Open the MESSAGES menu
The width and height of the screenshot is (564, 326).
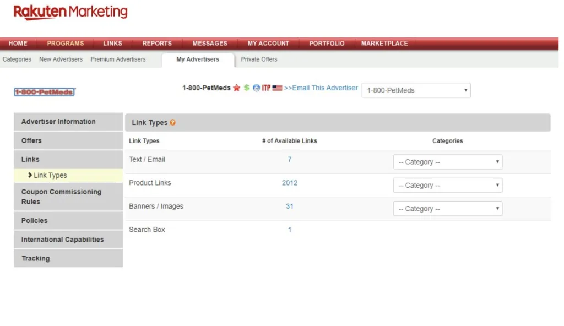tap(210, 43)
